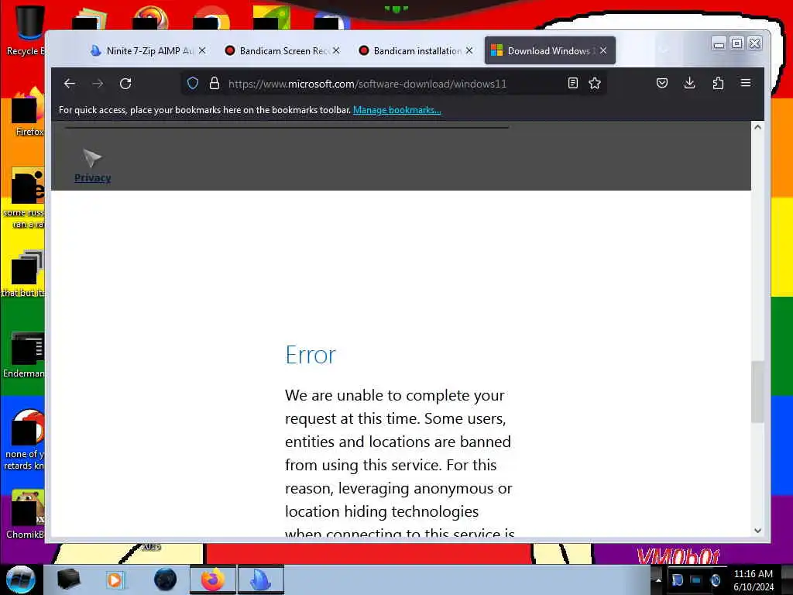Click the network tray icon
Image resolution: width=793 pixels, height=595 pixels.
coord(696,580)
